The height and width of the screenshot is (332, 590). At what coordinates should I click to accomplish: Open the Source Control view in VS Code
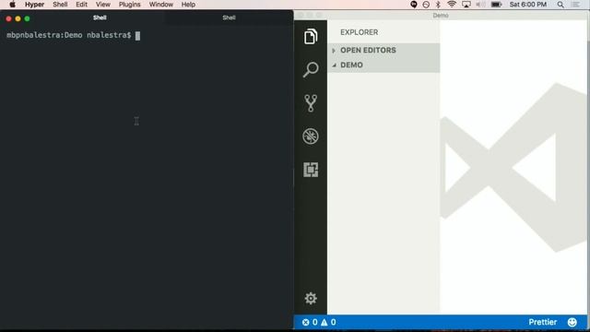[311, 102]
